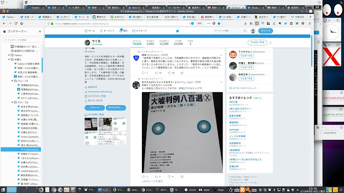Open the Firefox hamburger menu
344x193 pixels.
[x=310, y=24]
